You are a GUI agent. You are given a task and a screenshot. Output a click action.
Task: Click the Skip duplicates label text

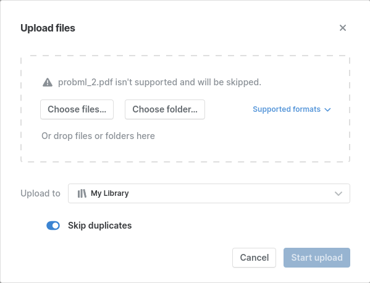(100, 226)
